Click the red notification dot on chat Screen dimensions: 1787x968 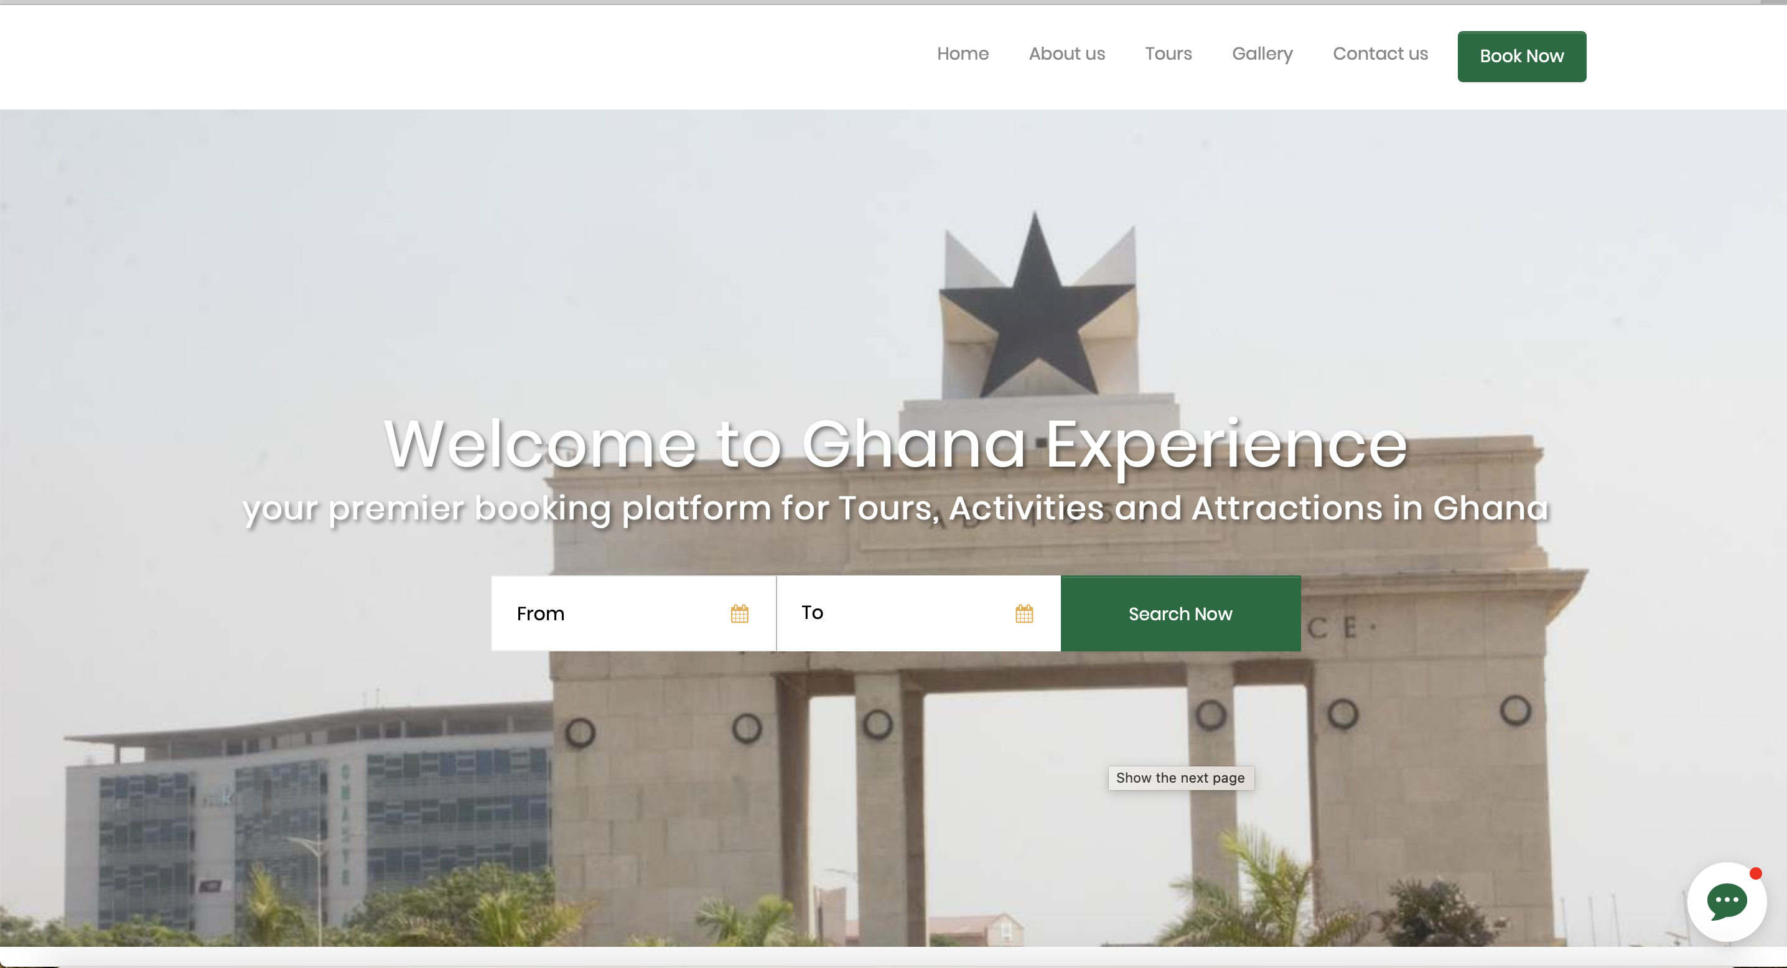[1755, 873]
